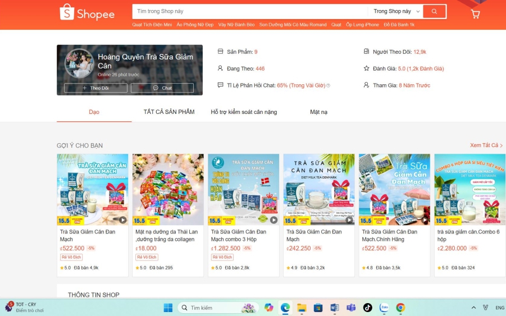Viewport: 506px width, 316px height.
Task: Open Zalo from the taskbar
Action: (x=384, y=308)
